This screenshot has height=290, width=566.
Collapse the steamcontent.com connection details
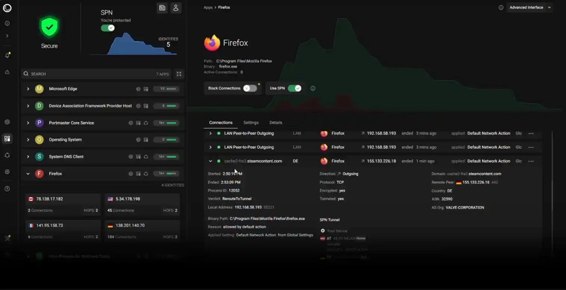click(x=210, y=161)
